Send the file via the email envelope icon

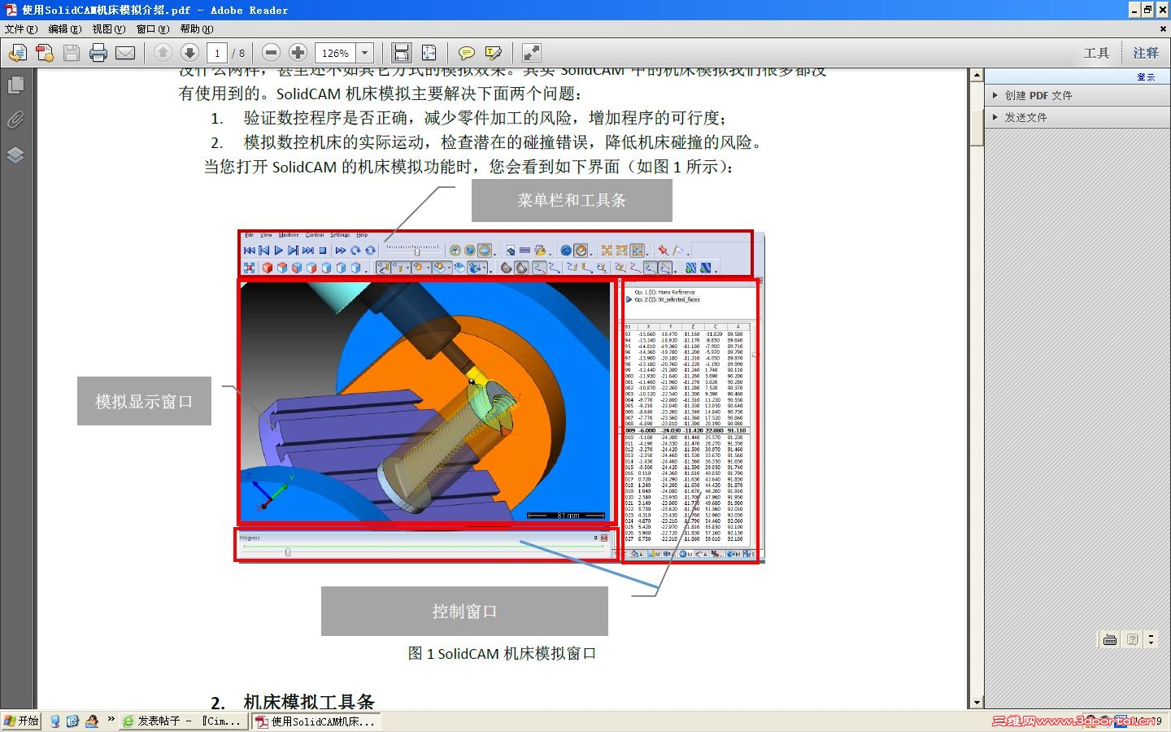tap(125, 53)
